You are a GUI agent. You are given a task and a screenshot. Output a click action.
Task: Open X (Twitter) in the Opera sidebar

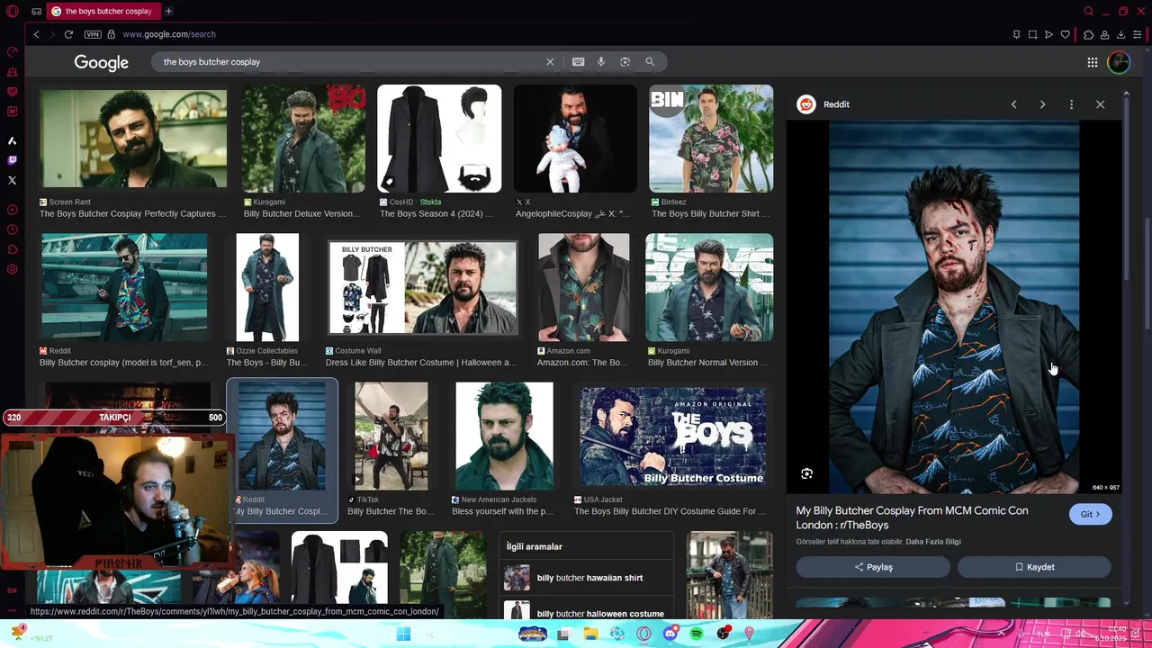(x=13, y=180)
